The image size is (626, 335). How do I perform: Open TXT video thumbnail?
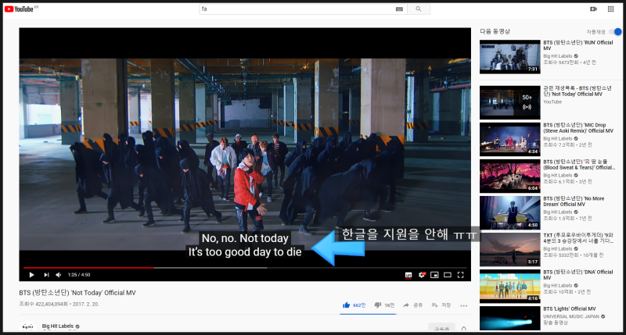point(510,249)
